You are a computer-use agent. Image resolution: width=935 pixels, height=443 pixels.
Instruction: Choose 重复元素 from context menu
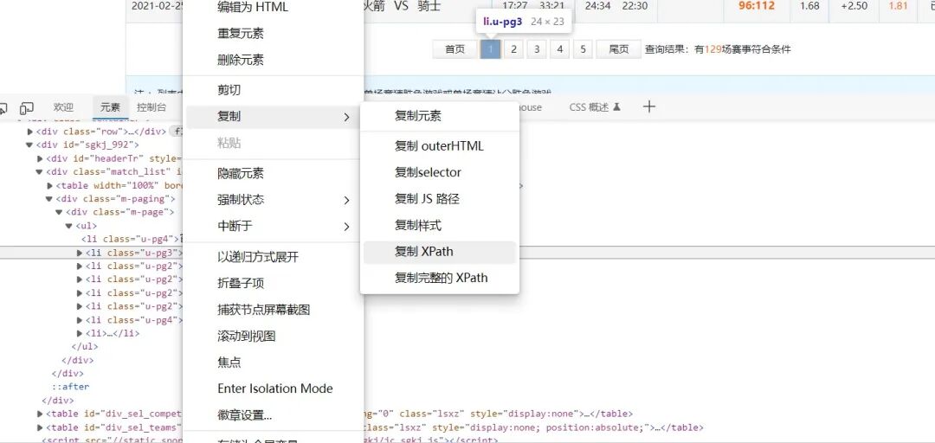[241, 34]
